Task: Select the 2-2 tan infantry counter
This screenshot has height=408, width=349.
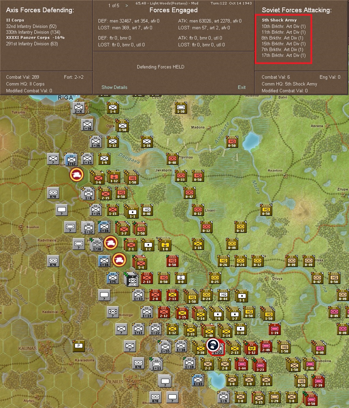Action: coord(207,364)
